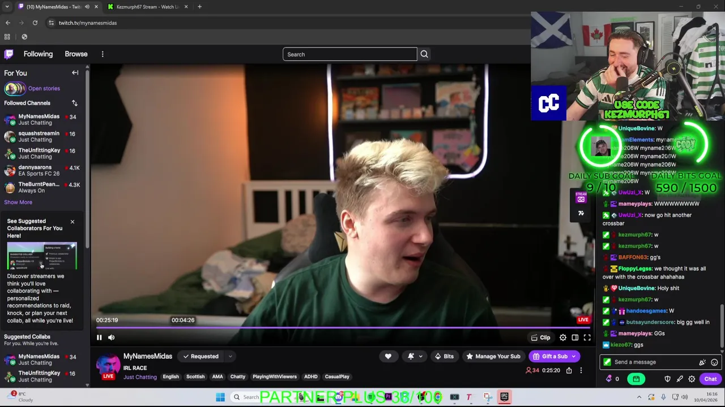
Task: Open the channel points balance
Action: point(613,379)
